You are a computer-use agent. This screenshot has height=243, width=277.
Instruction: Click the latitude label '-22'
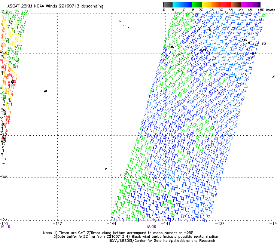[x=3, y=52]
